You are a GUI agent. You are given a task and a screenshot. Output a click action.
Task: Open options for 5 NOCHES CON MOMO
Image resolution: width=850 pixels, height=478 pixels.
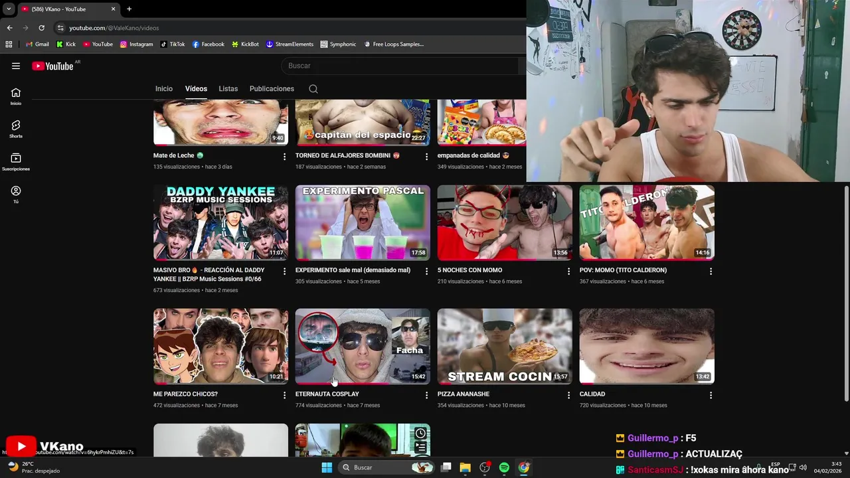(568, 272)
